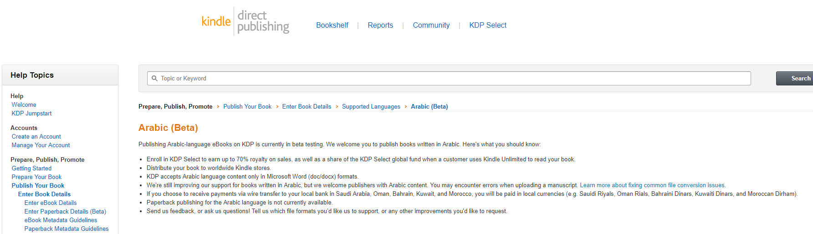Click the Search button
The height and width of the screenshot is (234, 813).
795,78
